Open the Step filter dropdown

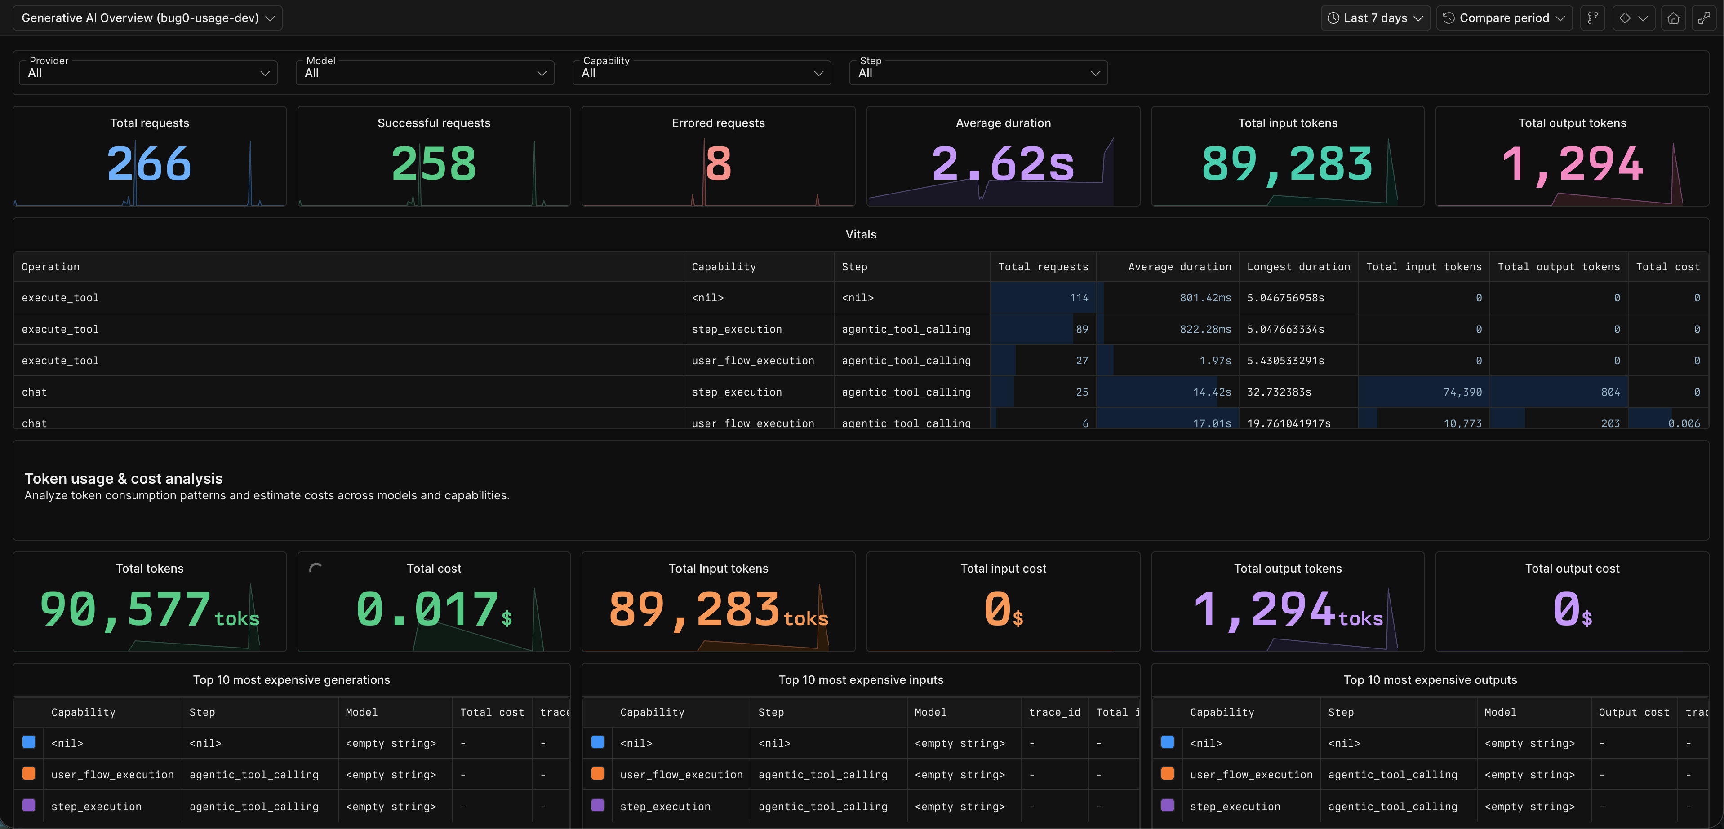[978, 73]
